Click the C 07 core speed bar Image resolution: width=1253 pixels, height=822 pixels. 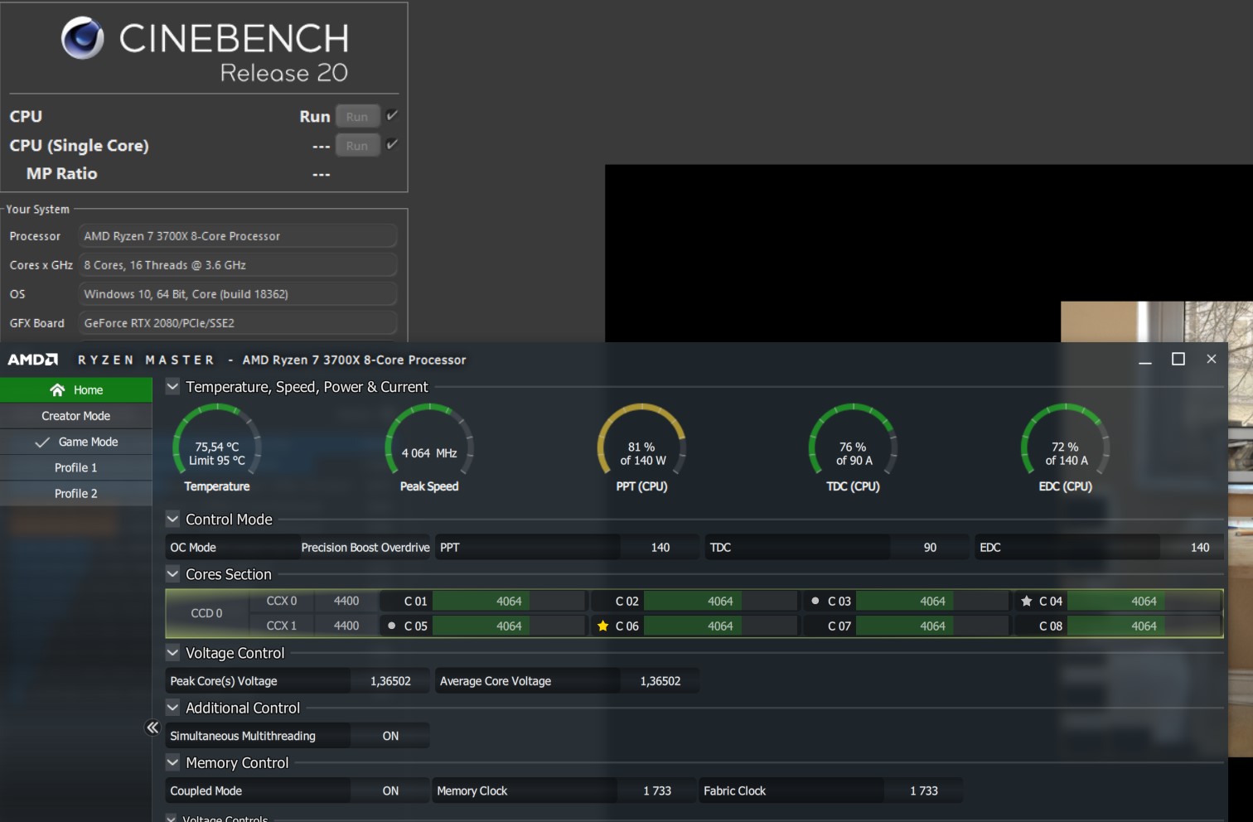932,626
